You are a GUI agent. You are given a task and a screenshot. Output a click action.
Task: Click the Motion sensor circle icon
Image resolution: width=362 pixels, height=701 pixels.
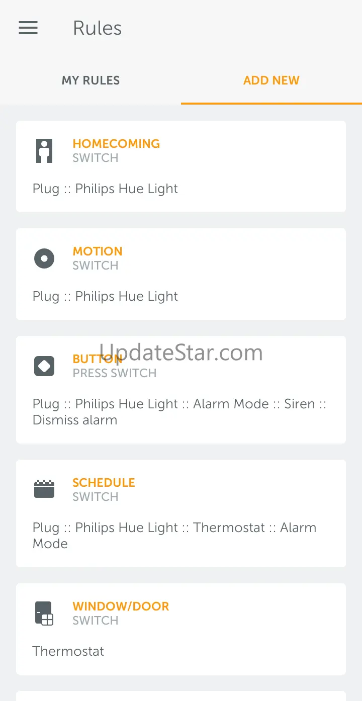click(x=44, y=258)
